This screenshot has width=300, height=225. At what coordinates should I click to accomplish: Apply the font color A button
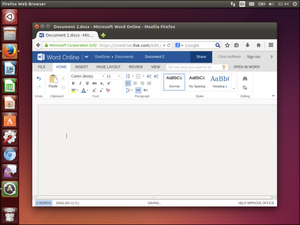tap(84, 90)
